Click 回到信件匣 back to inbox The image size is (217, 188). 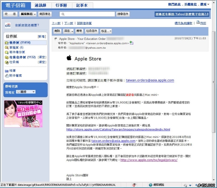tap(84, 23)
